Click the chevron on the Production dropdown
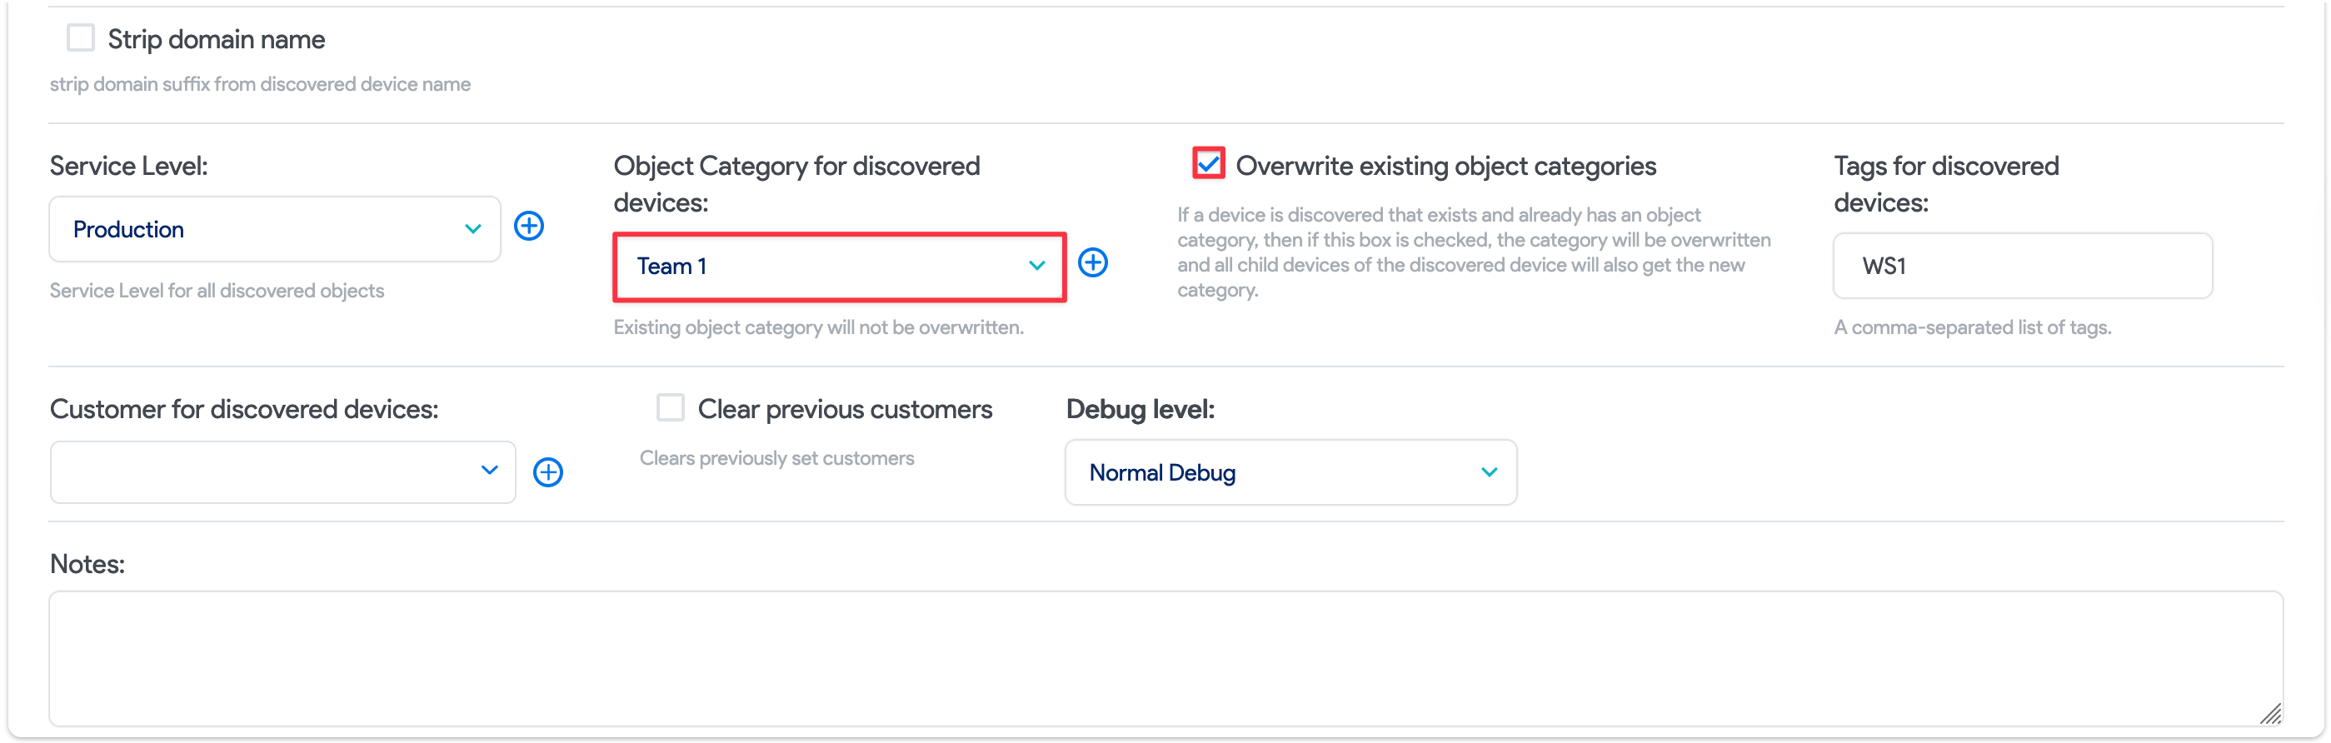This screenshot has width=2331, height=743. tap(473, 229)
